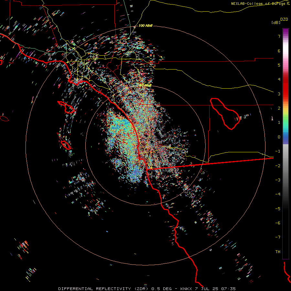This screenshot has width=291, height=291.
Task: Click the "2" tick on the color scale
Action: pyautogui.click(x=279, y=108)
